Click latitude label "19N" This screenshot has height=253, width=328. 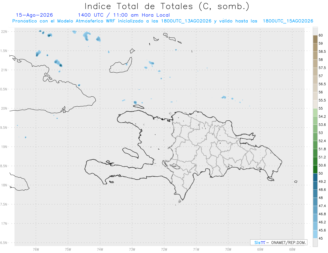pyautogui.click(x=4, y=147)
